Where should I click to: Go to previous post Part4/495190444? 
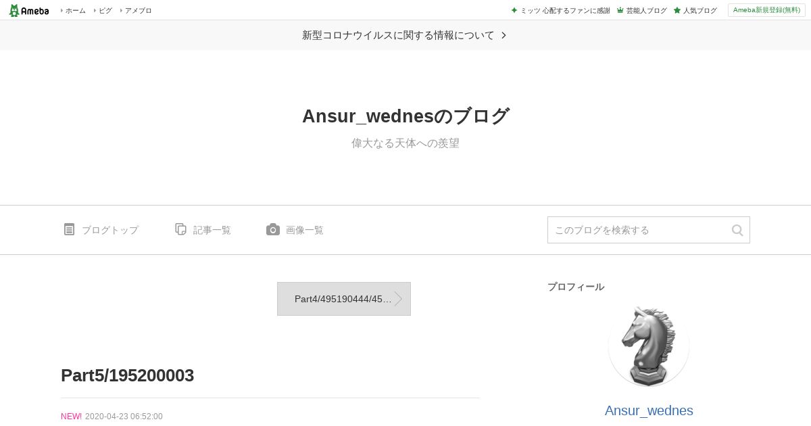344,299
